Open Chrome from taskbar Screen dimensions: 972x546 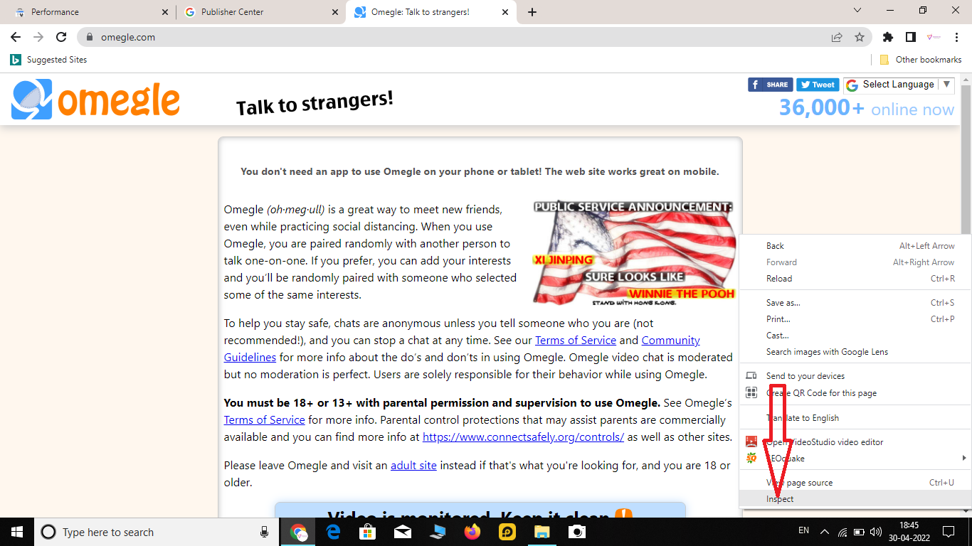[298, 532]
